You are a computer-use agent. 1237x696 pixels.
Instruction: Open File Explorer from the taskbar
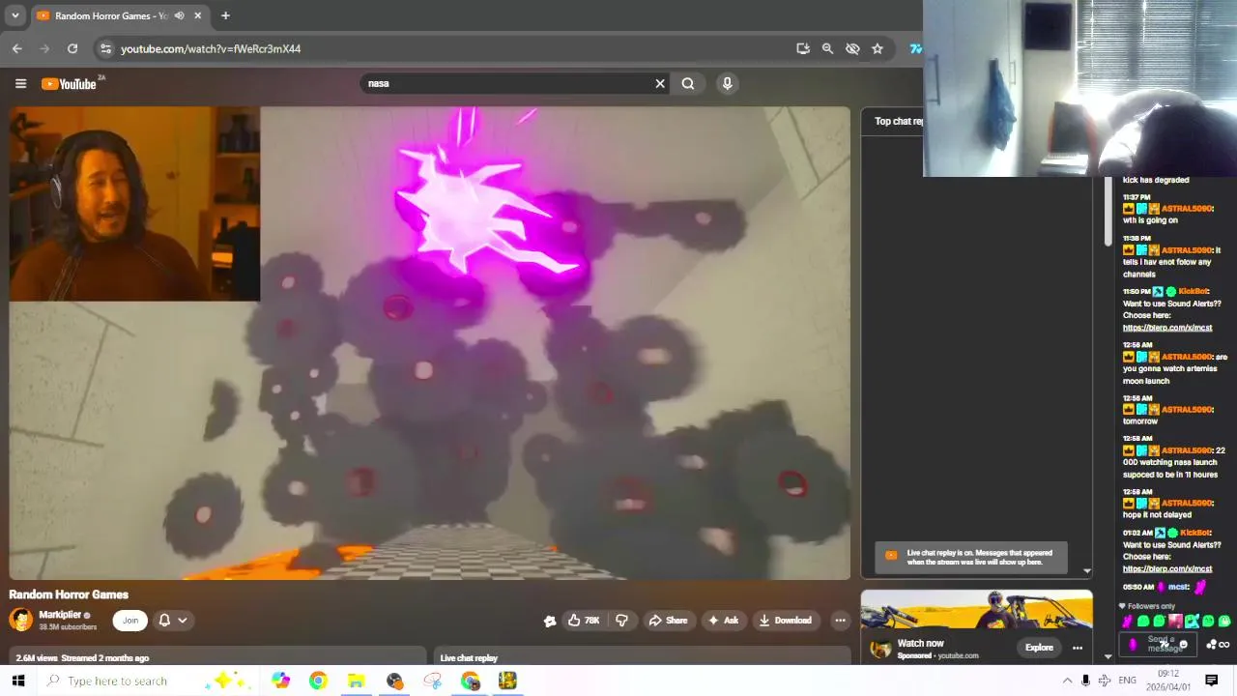pos(356,681)
